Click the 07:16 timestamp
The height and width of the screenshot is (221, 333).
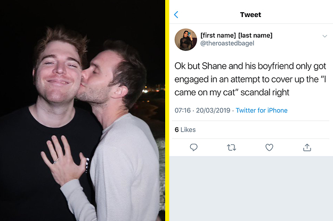(x=183, y=111)
